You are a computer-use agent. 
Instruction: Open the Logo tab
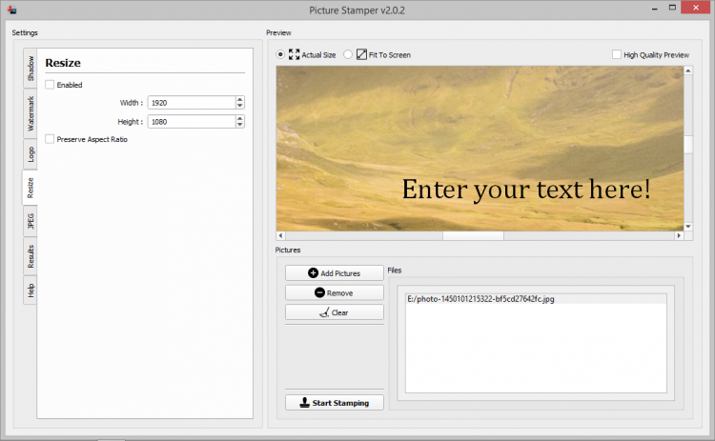pyautogui.click(x=31, y=154)
